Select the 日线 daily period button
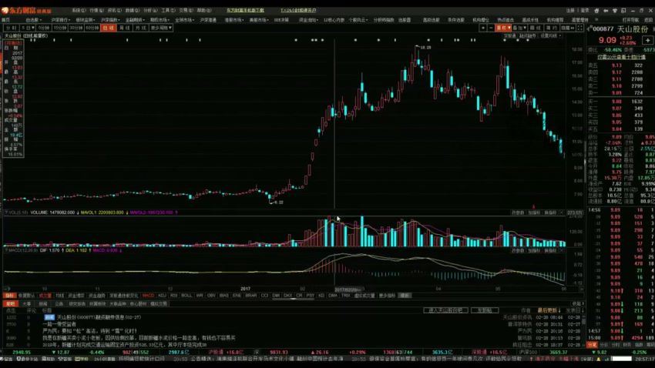 tap(109, 28)
